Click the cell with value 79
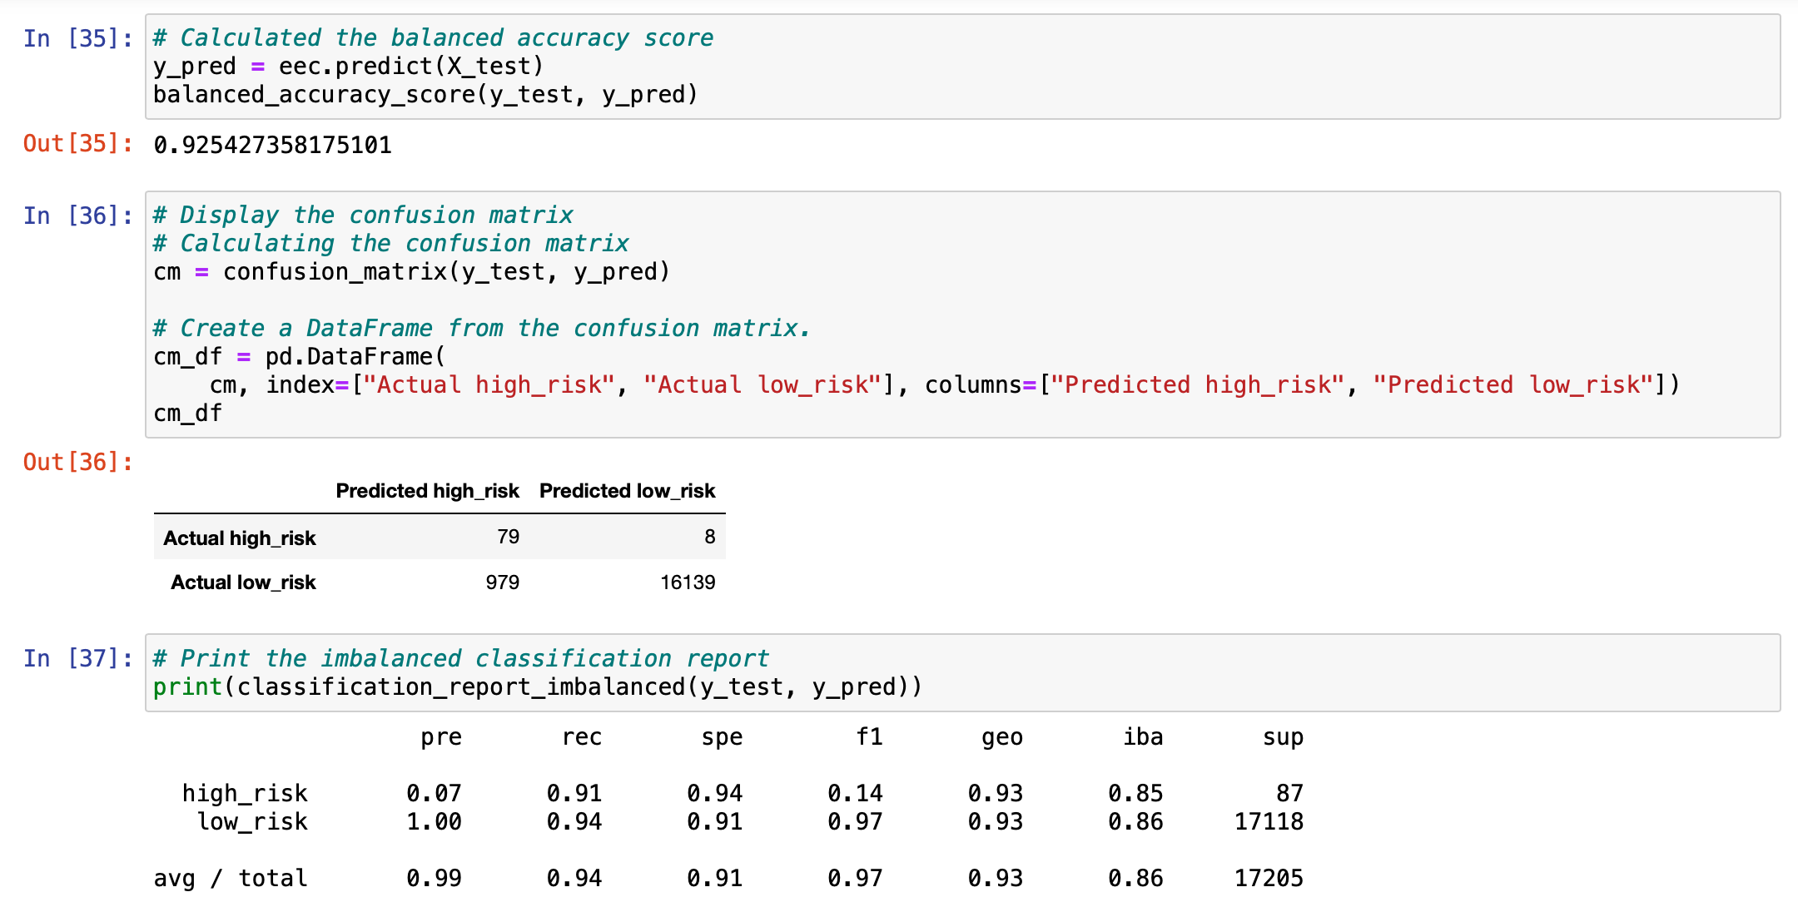 pyautogui.click(x=508, y=537)
